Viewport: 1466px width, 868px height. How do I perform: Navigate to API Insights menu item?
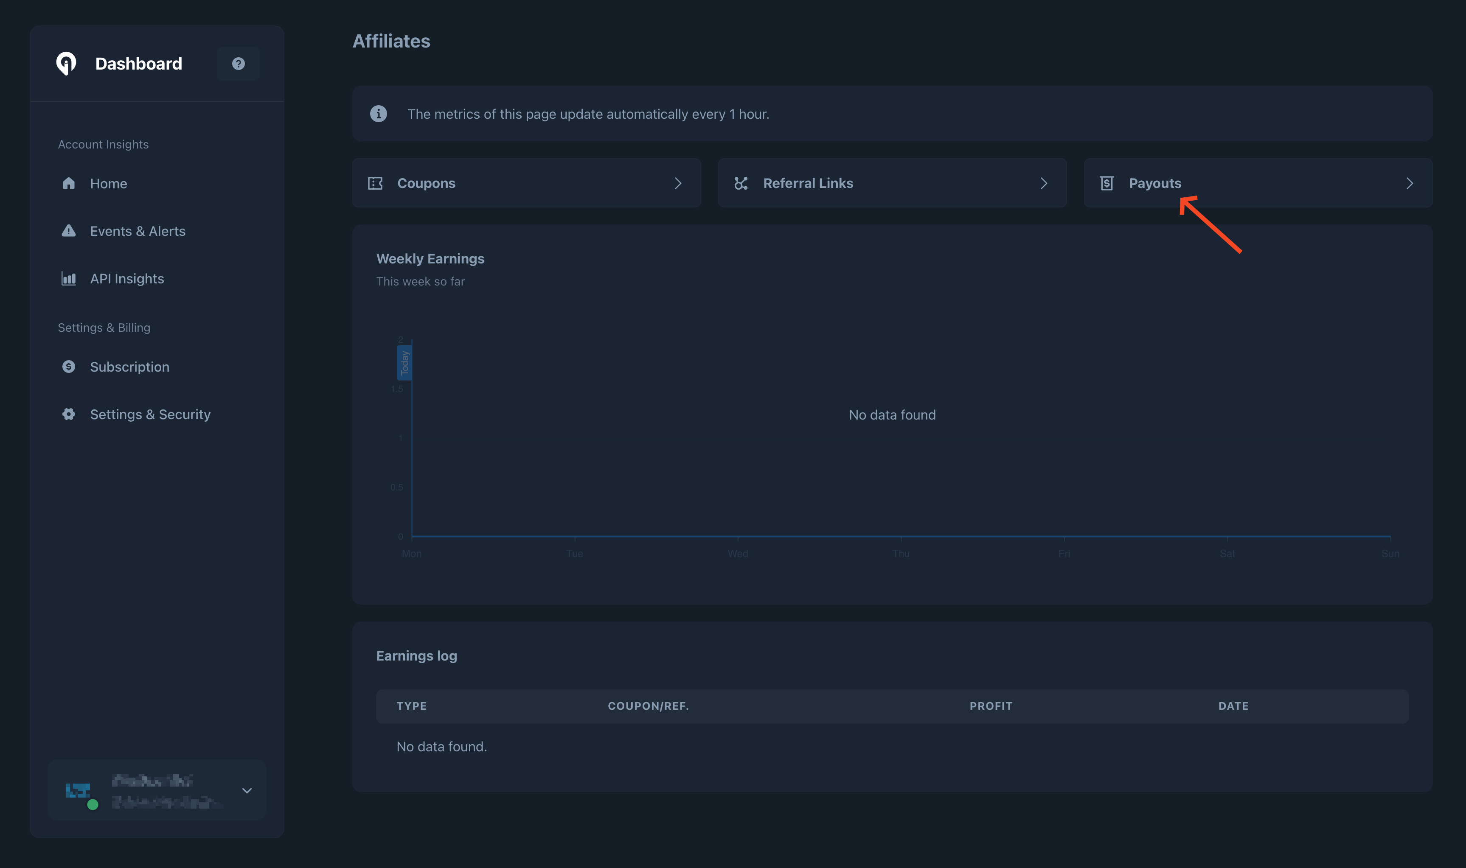coord(127,279)
